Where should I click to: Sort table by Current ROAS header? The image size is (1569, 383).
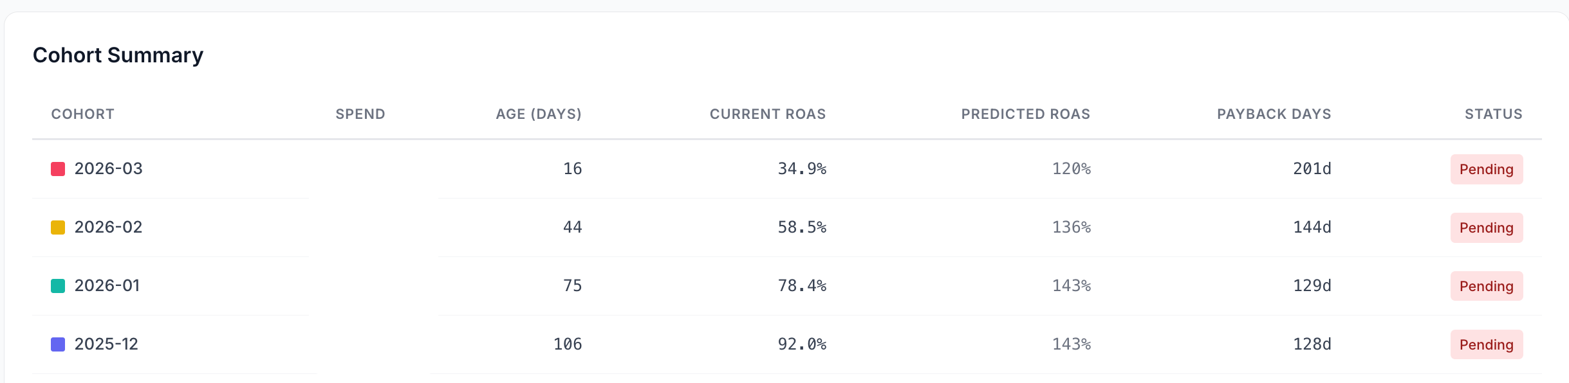767,114
